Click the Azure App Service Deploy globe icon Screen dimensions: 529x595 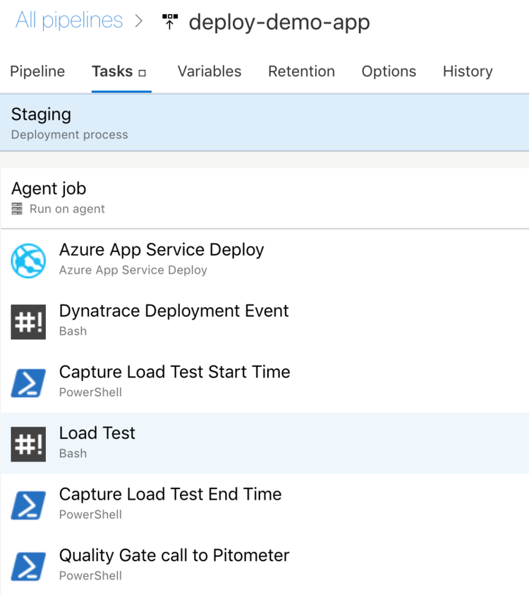29,260
